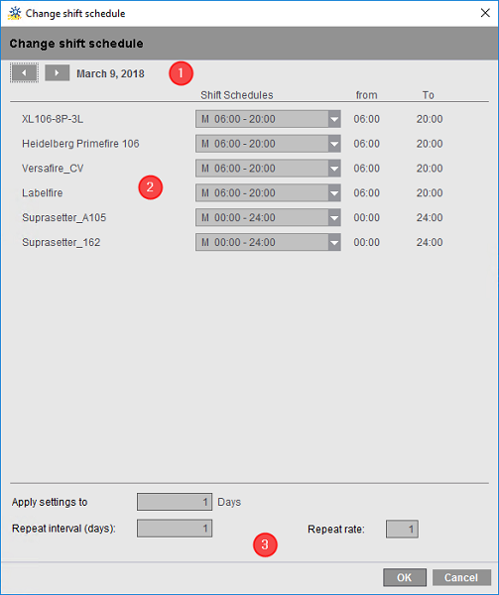Select the Suprasetter_A105 device name
This screenshot has height=595, width=499.
pyautogui.click(x=64, y=218)
